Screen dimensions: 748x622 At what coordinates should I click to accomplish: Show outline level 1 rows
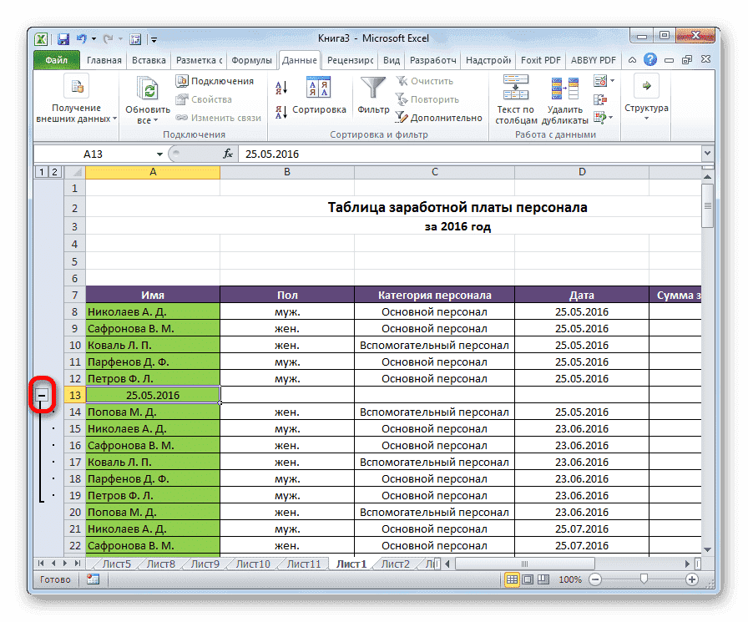pos(40,172)
